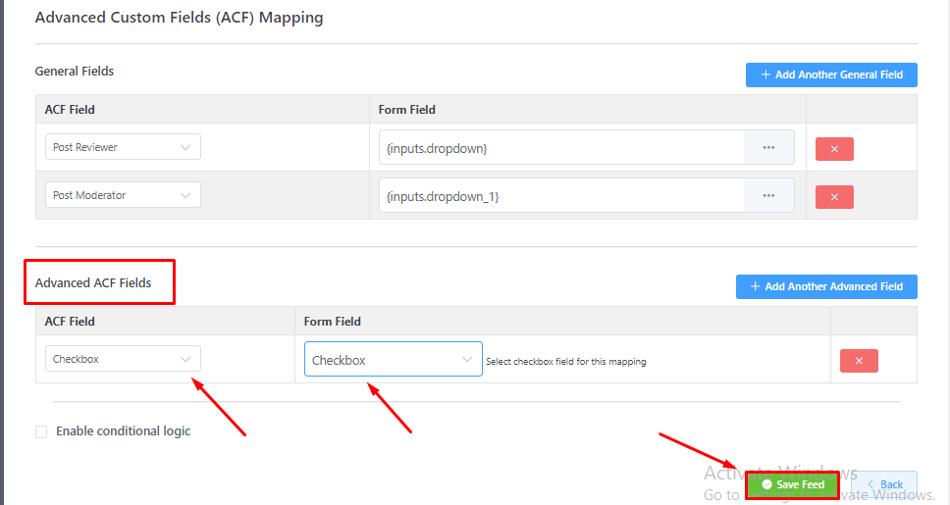
Task: Open shortcode menu for inputs.dropdown field
Action: 768,148
